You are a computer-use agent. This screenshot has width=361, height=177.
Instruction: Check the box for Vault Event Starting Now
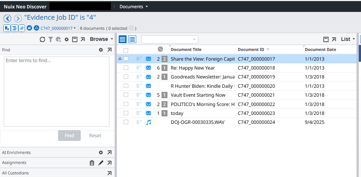126,95
